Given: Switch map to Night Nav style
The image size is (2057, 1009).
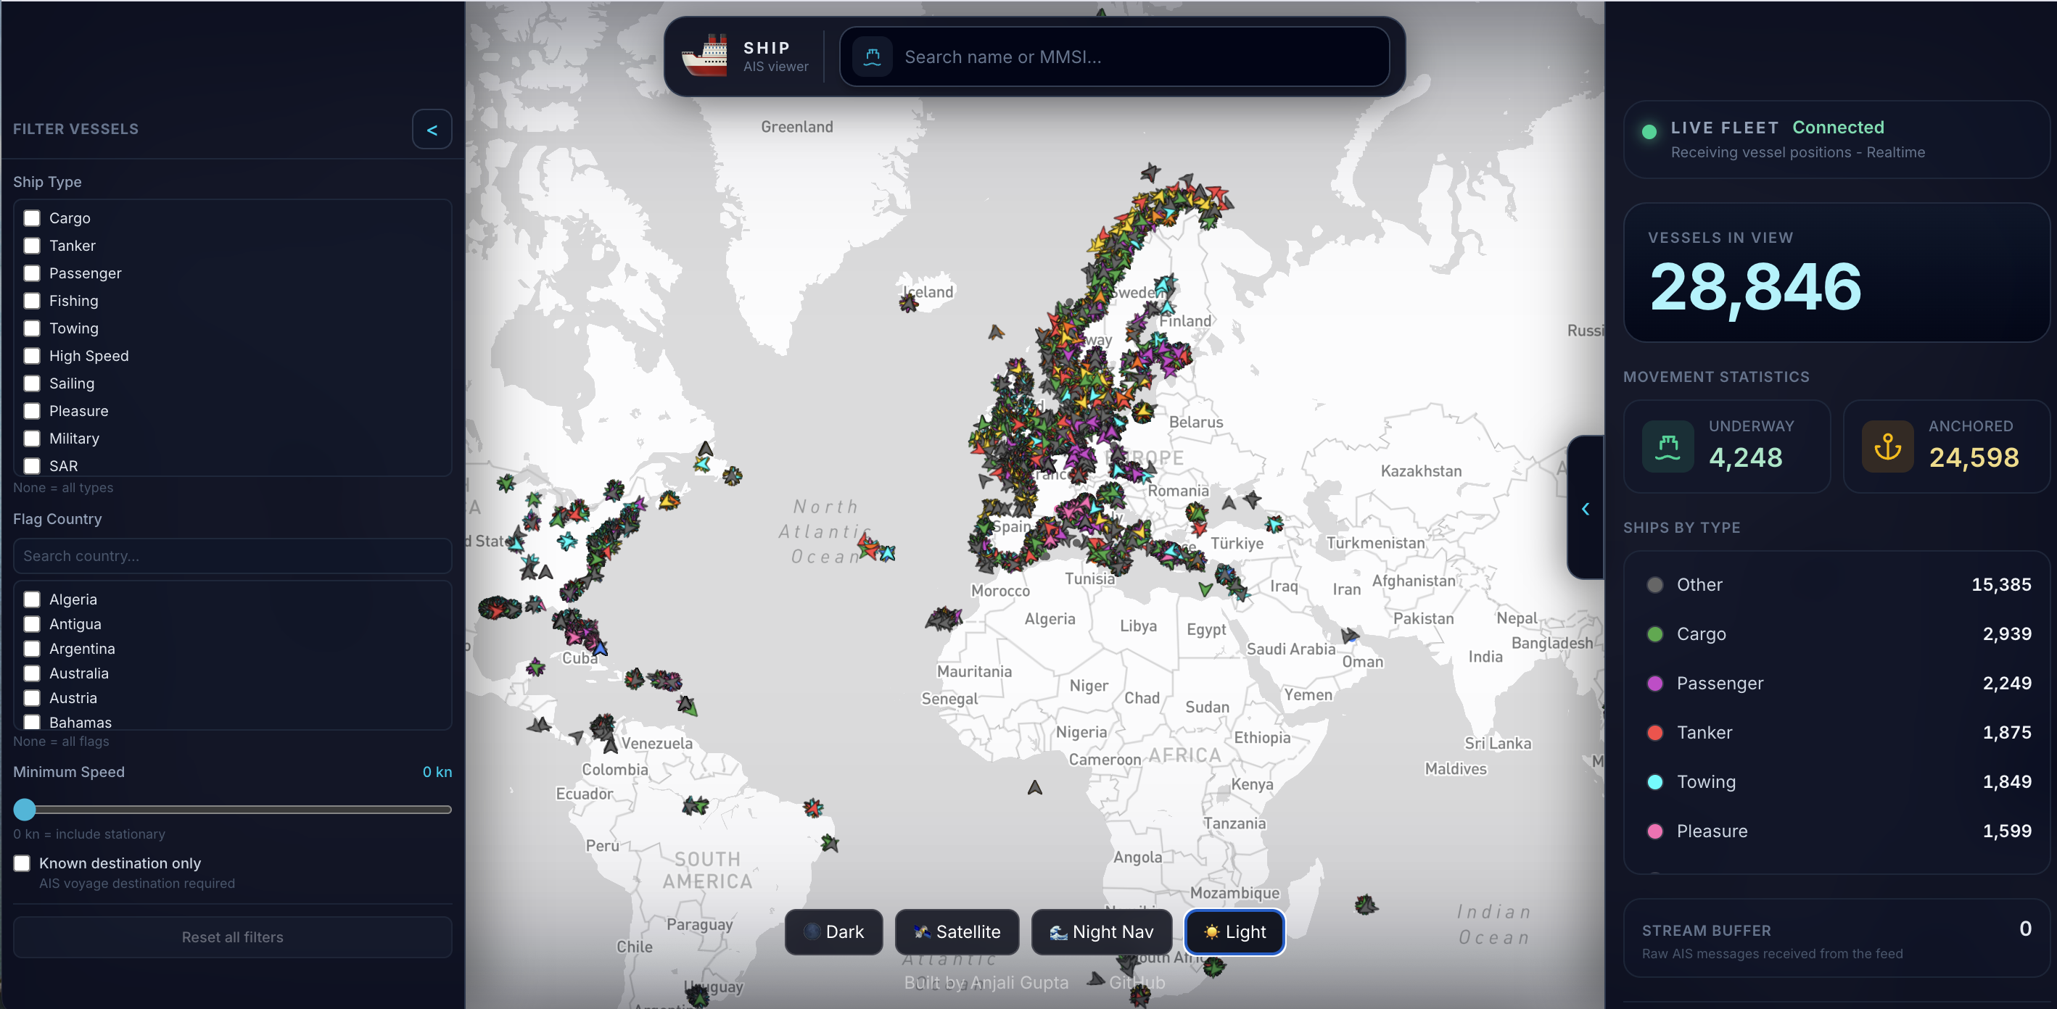Looking at the screenshot, I should click(1101, 931).
